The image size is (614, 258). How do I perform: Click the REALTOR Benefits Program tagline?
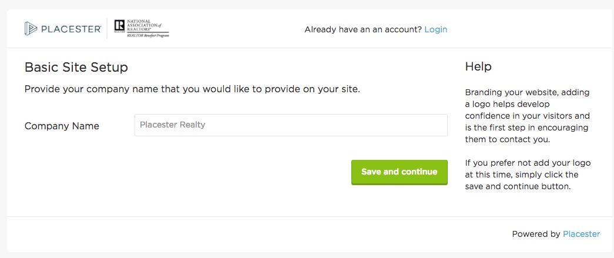pyautogui.click(x=147, y=35)
